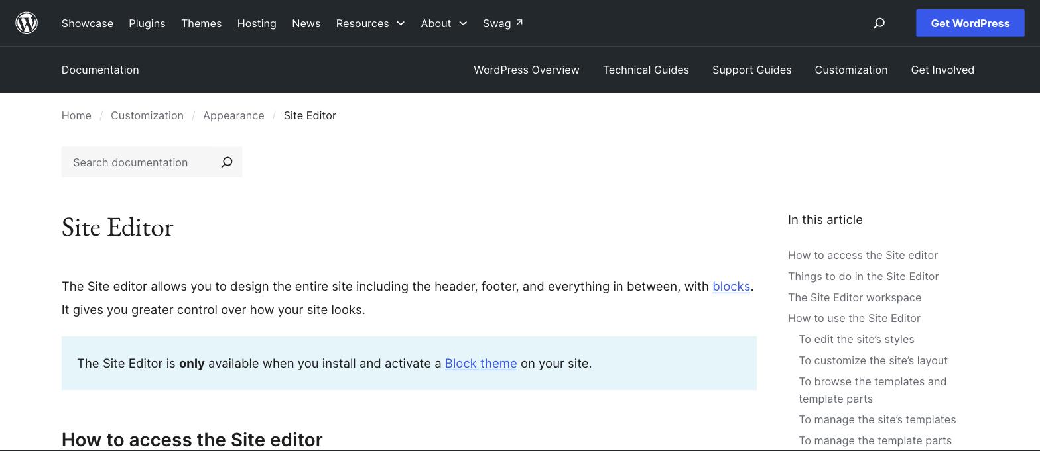Open the site search magnifier icon
The height and width of the screenshot is (451, 1040).
[x=879, y=23]
